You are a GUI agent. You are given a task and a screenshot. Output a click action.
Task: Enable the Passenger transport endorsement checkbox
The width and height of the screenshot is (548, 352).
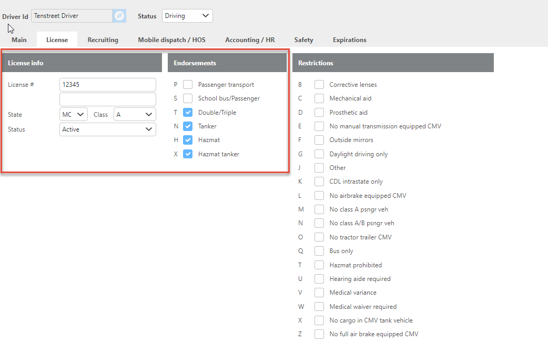[x=188, y=85]
